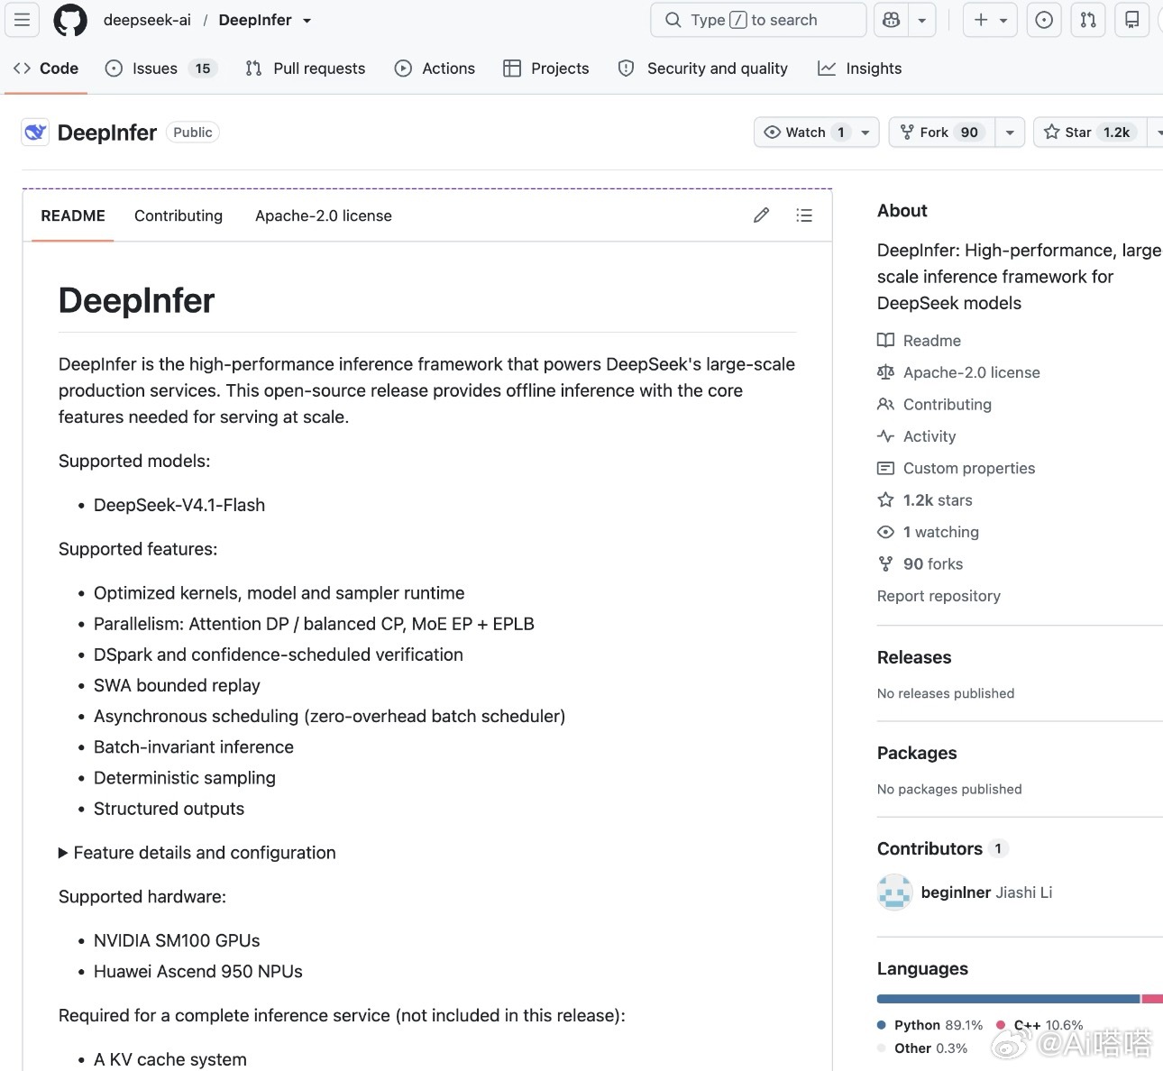This screenshot has width=1163, height=1071.
Task: Open the Releases section heading
Action: (914, 657)
